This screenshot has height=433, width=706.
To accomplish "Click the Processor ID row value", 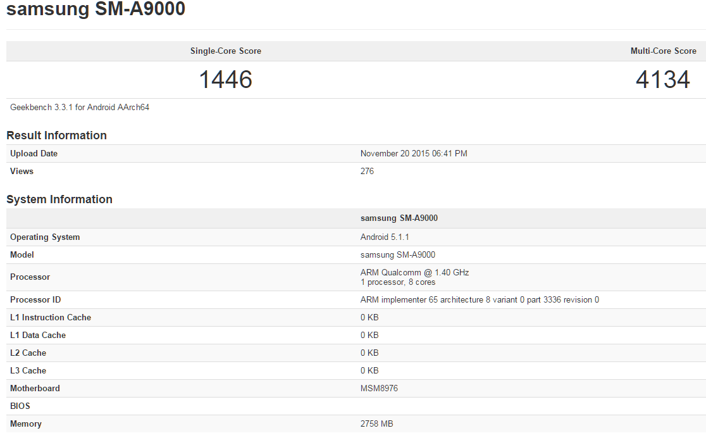I will click(480, 299).
